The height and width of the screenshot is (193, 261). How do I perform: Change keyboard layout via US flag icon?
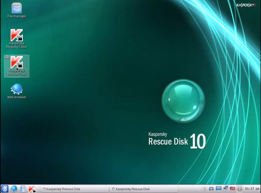click(x=232, y=189)
